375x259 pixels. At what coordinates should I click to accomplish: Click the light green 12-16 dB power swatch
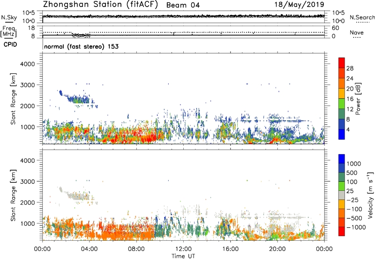point(342,103)
